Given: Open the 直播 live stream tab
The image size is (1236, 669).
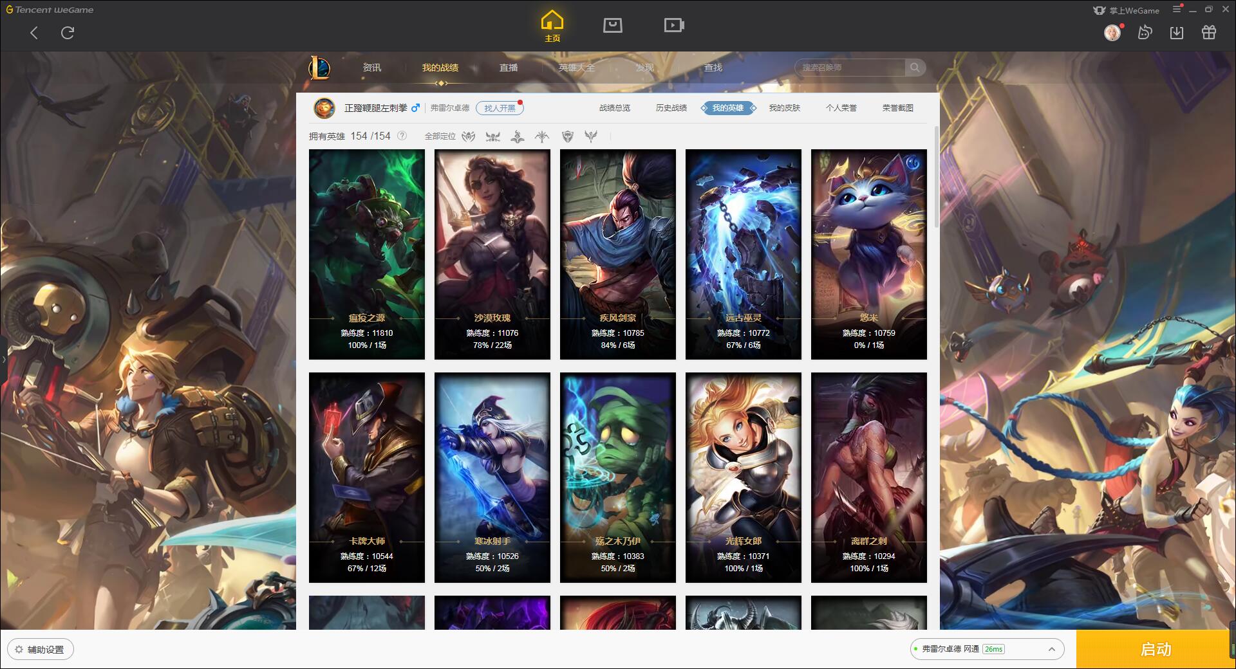Looking at the screenshot, I should 509,68.
